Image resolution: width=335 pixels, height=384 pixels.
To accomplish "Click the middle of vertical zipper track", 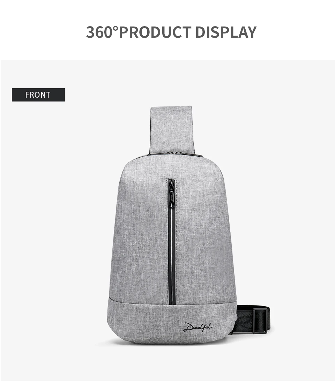I will pos(172,255).
